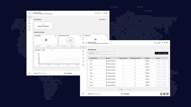Open the GitHub icon in the footer
The image size is (191, 107).
coord(161,94)
